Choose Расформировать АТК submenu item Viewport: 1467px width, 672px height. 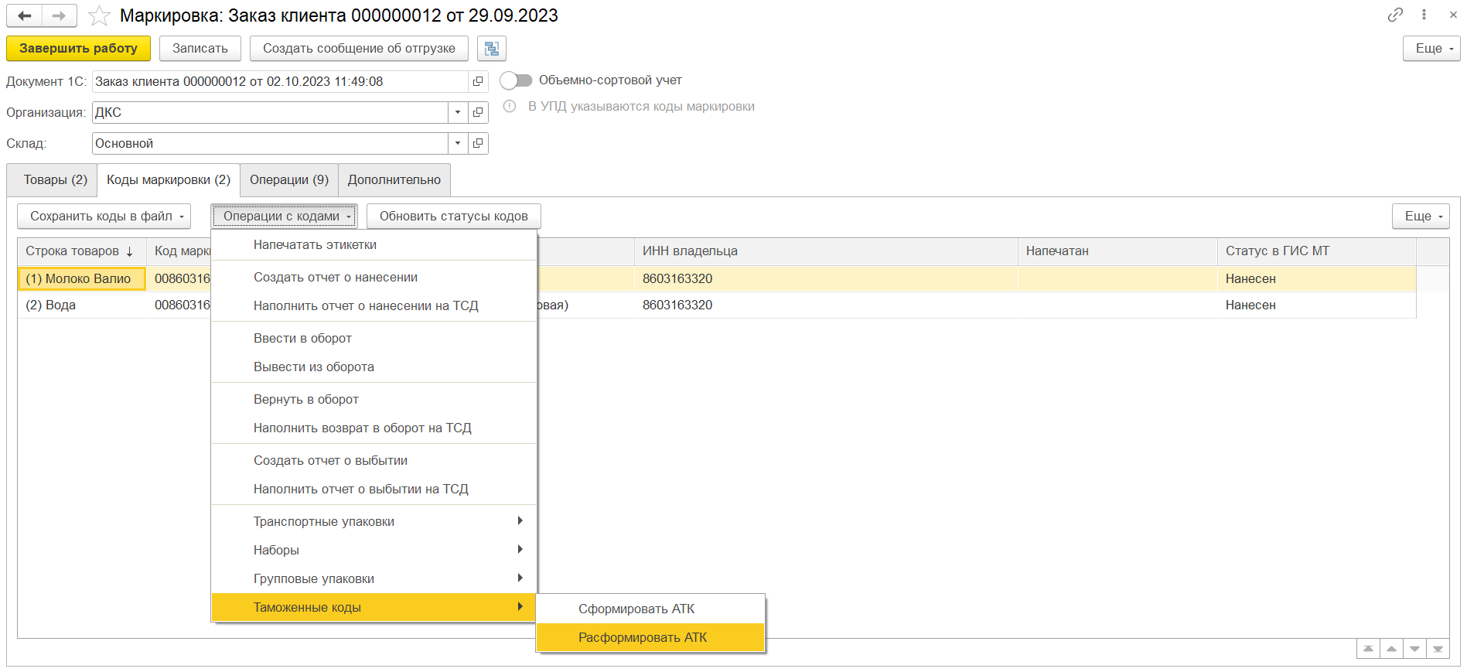(x=650, y=637)
